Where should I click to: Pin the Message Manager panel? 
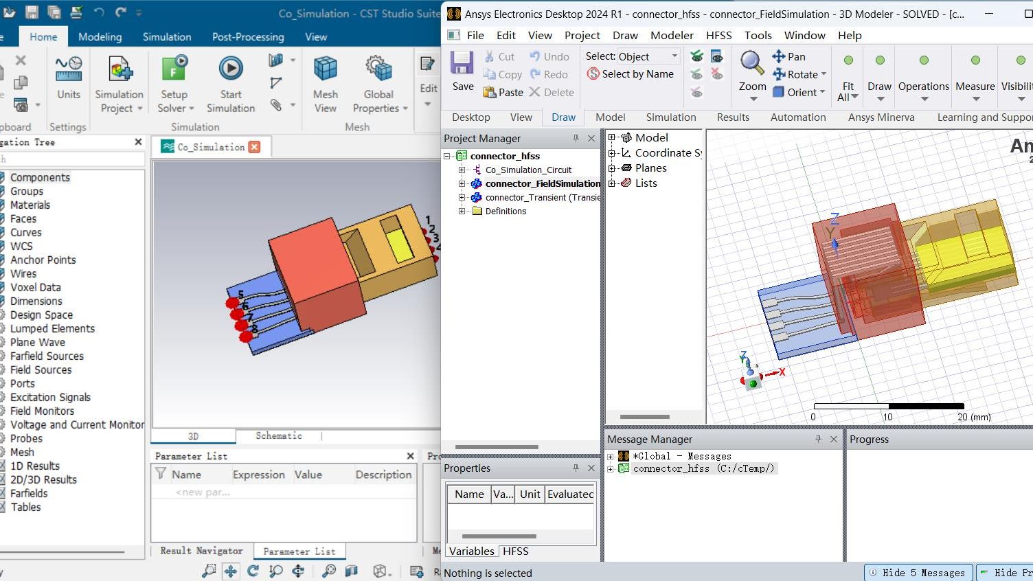(x=818, y=439)
